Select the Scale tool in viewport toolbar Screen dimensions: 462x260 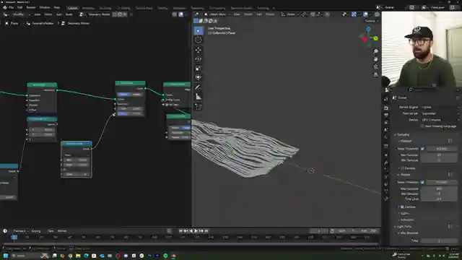199,69
